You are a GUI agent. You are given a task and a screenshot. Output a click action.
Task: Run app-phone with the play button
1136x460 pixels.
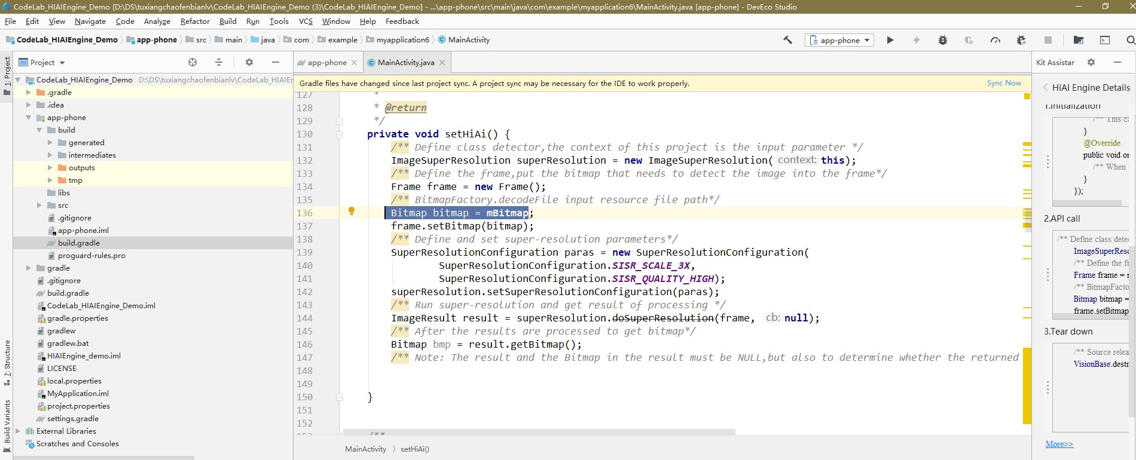click(890, 40)
